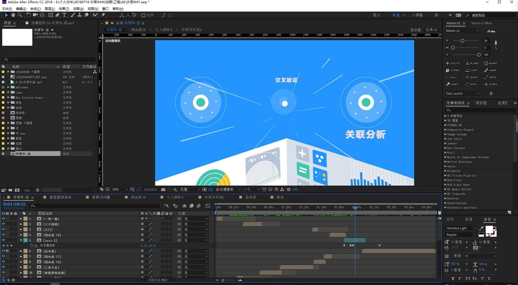518x285 pixels.
Task: Hide layer 1 [一带一路] with its eye
Action: (x=3, y=219)
